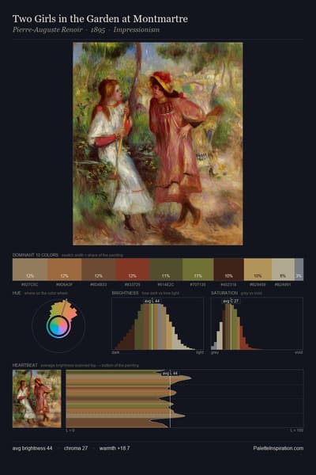316x475 pixels.
Task: Click the brightness histogram chart
Action: coord(158,324)
